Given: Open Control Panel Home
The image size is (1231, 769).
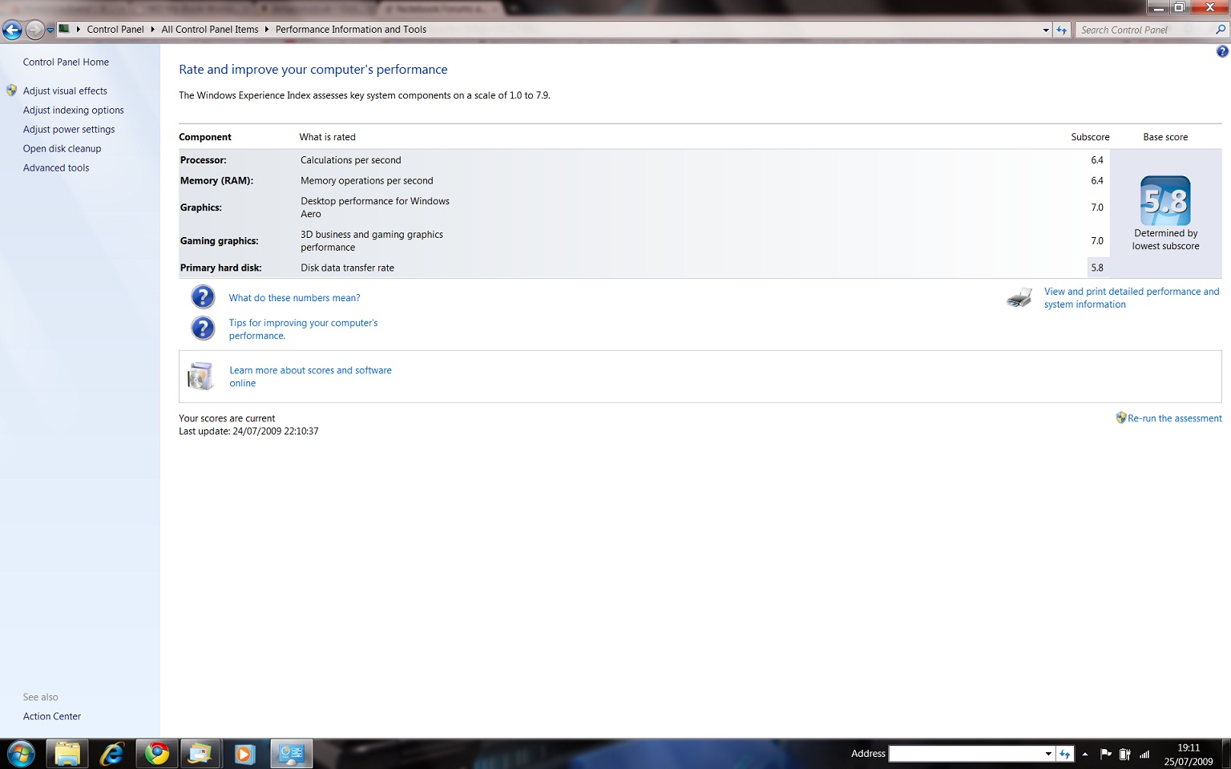Looking at the screenshot, I should click(66, 62).
